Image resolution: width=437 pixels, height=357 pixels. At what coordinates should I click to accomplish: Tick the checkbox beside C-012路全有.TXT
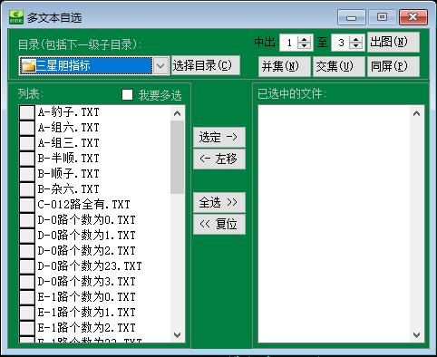pyautogui.click(x=27, y=205)
